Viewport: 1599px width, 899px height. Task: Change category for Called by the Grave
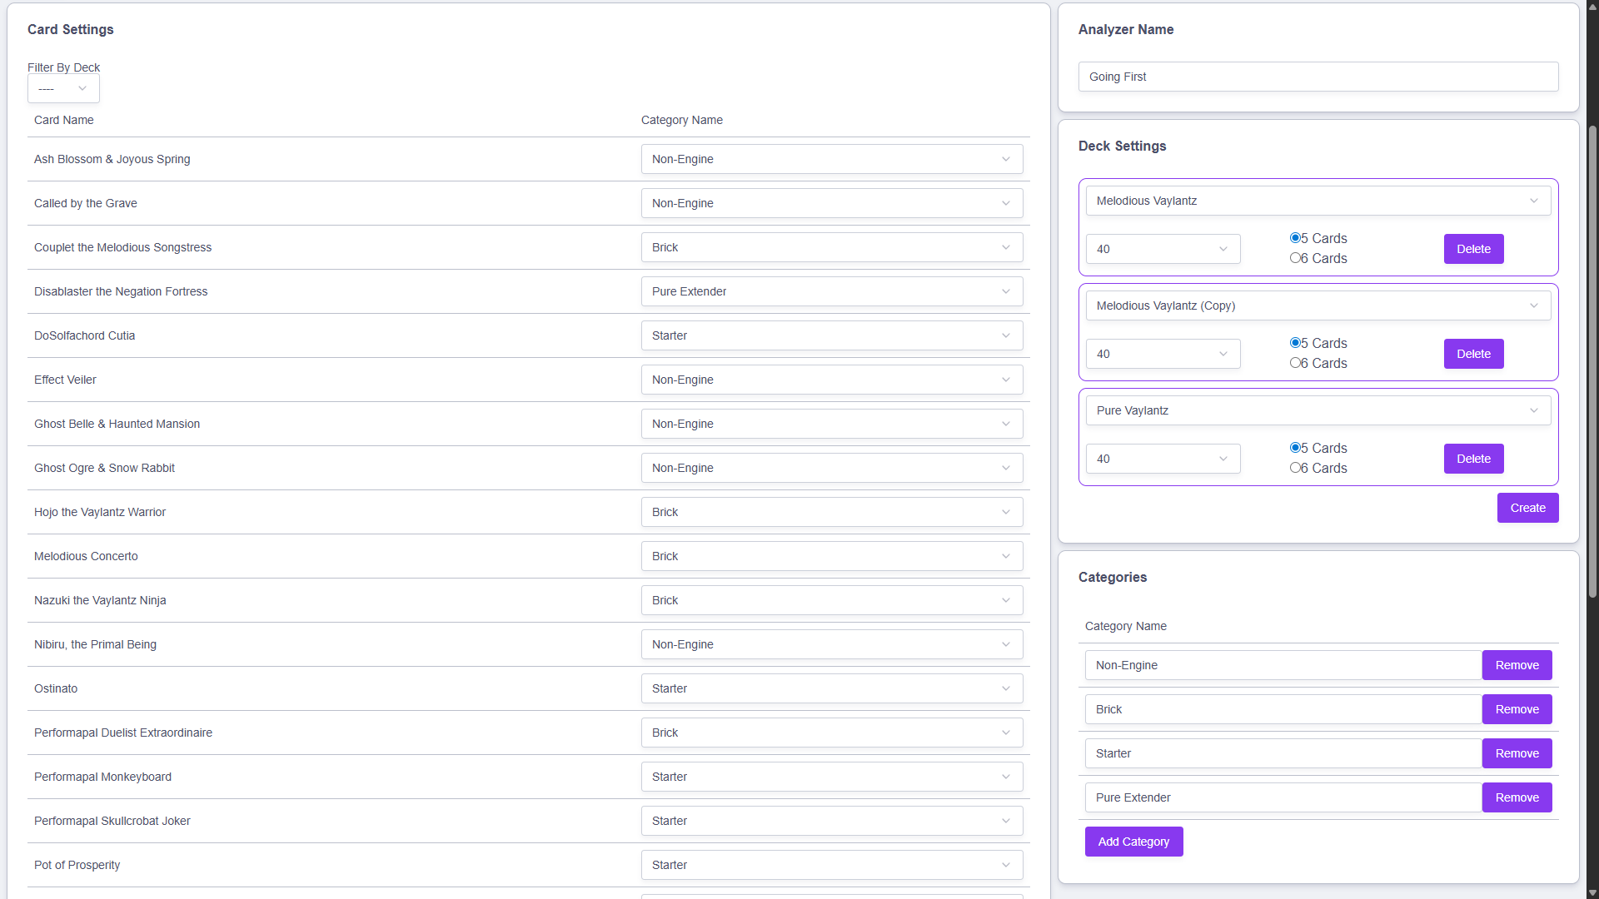(x=832, y=203)
